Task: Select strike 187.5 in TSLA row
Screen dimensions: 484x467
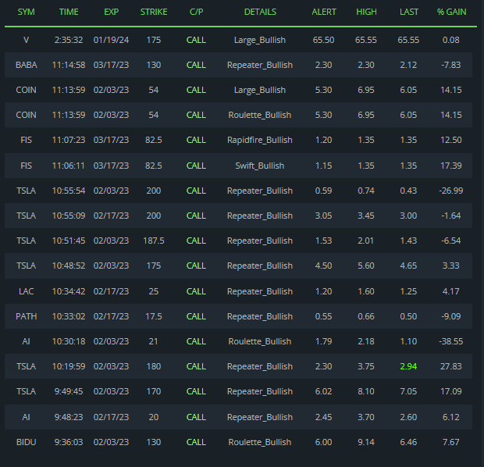Action: (x=154, y=241)
